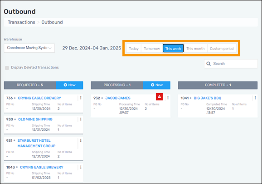Open kebab menu for order 1043
The width and height of the screenshot is (262, 184).
click(x=81, y=167)
